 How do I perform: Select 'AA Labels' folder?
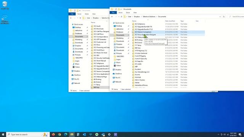pos(138,64)
